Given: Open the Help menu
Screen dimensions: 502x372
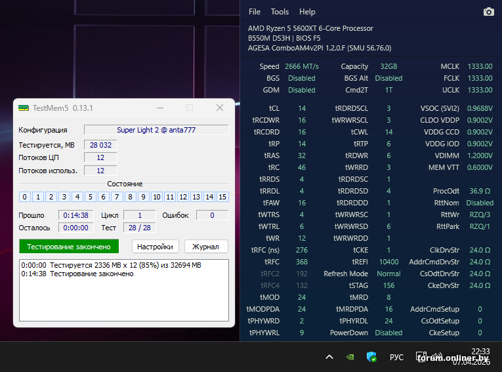Looking at the screenshot, I should (307, 12).
